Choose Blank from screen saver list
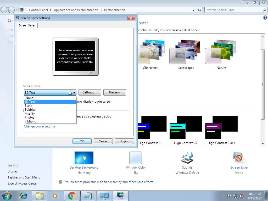The height and width of the screenshot is (201, 268). click(x=50, y=106)
